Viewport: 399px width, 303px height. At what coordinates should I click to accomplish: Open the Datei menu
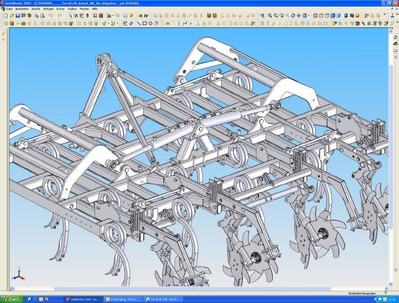9,9
